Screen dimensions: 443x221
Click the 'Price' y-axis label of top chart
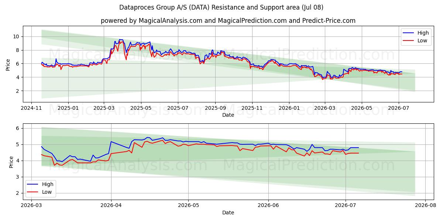pyautogui.click(x=8, y=64)
